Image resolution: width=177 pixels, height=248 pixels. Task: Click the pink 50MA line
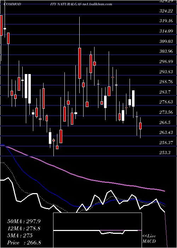pos(82,177)
